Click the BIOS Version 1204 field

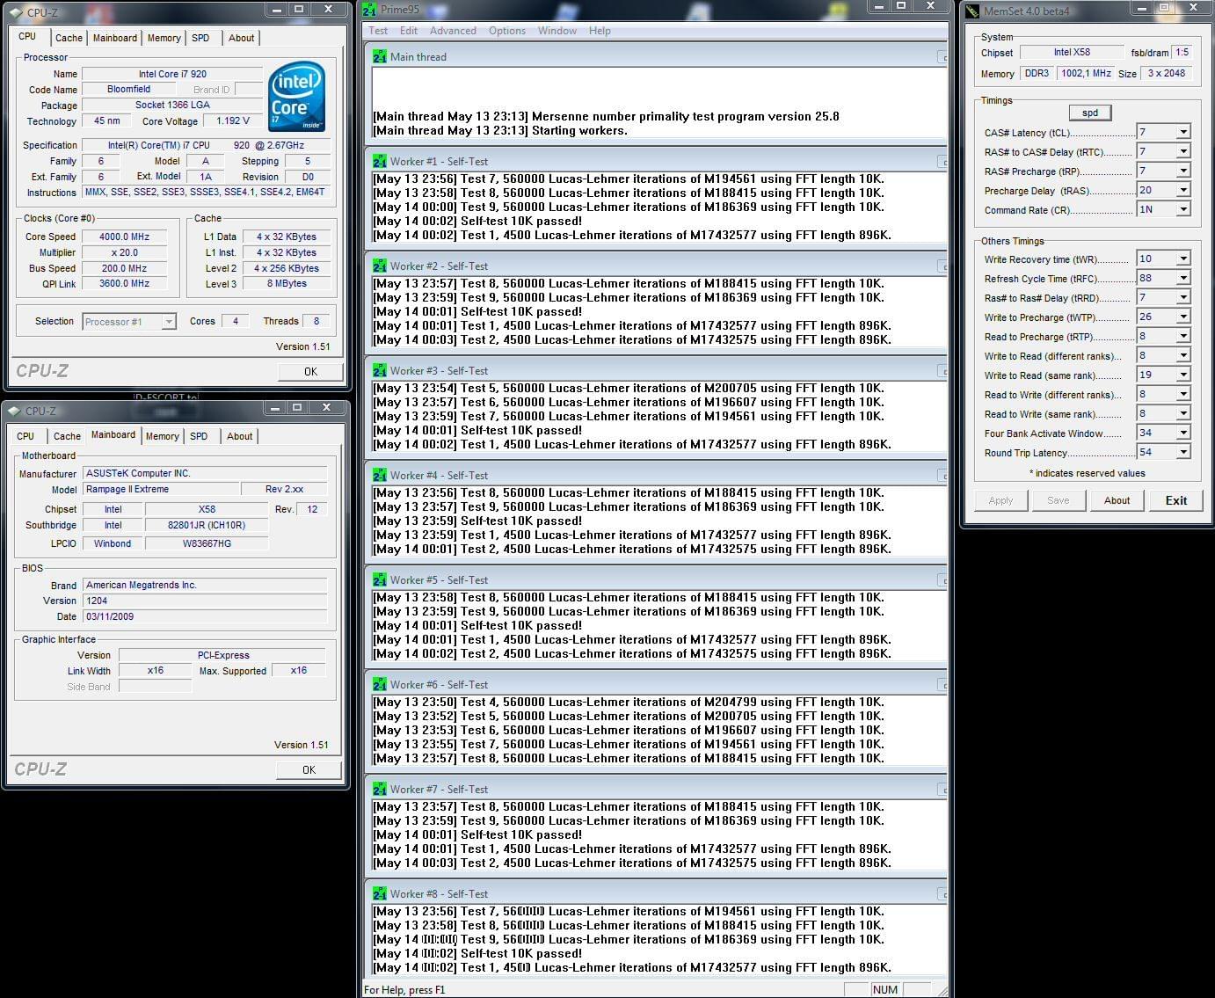tap(205, 601)
